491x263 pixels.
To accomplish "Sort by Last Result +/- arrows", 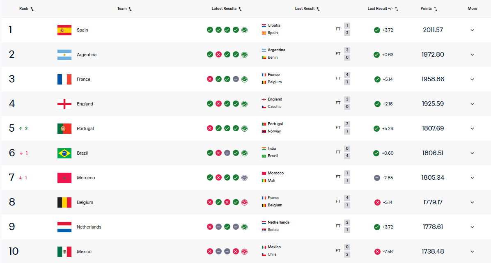I will pyautogui.click(x=397, y=9).
